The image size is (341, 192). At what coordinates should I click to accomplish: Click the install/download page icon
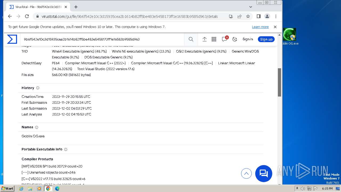point(231,16)
